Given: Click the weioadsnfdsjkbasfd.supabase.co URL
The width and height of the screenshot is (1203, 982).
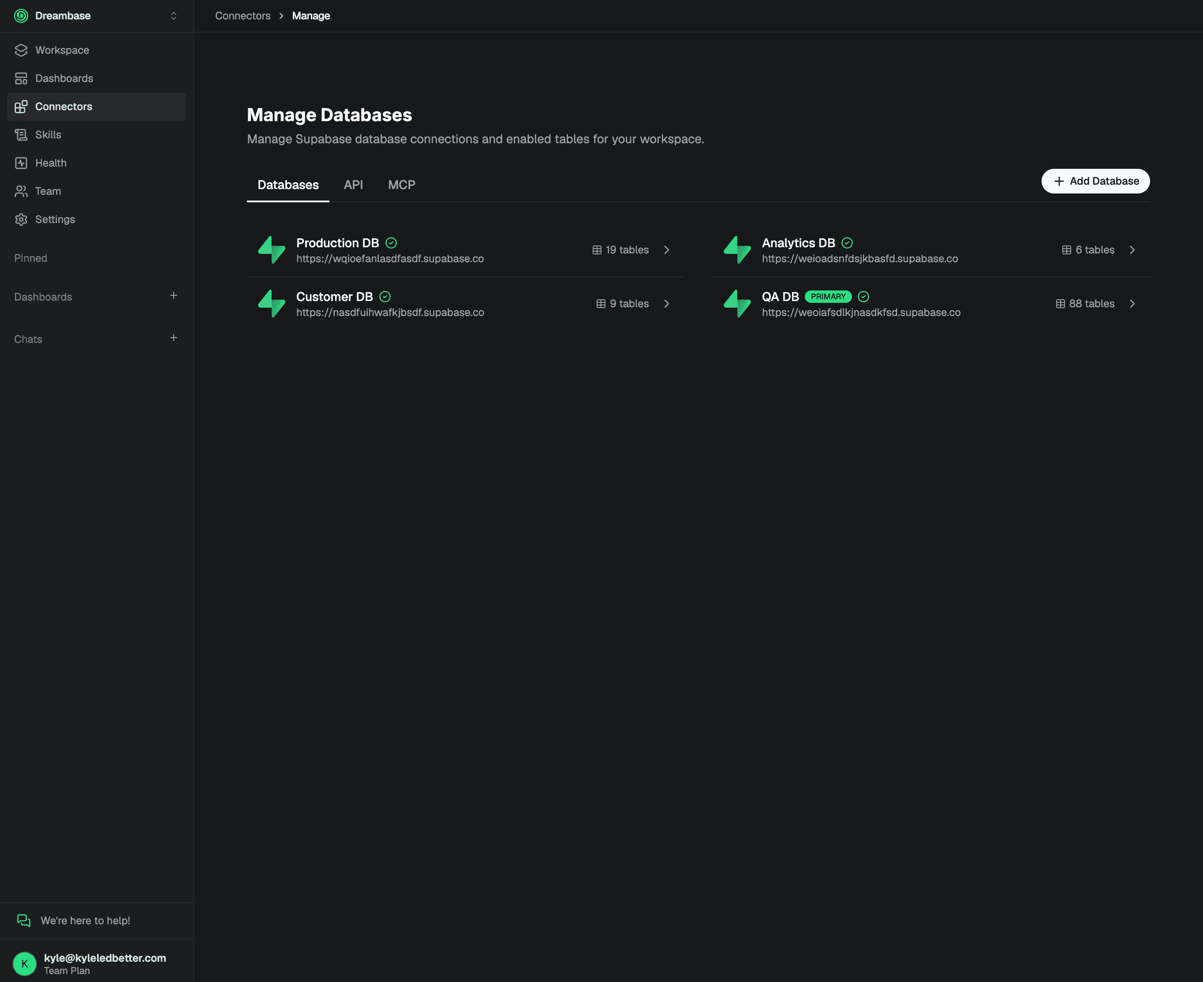Looking at the screenshot, I should point(859,259).
